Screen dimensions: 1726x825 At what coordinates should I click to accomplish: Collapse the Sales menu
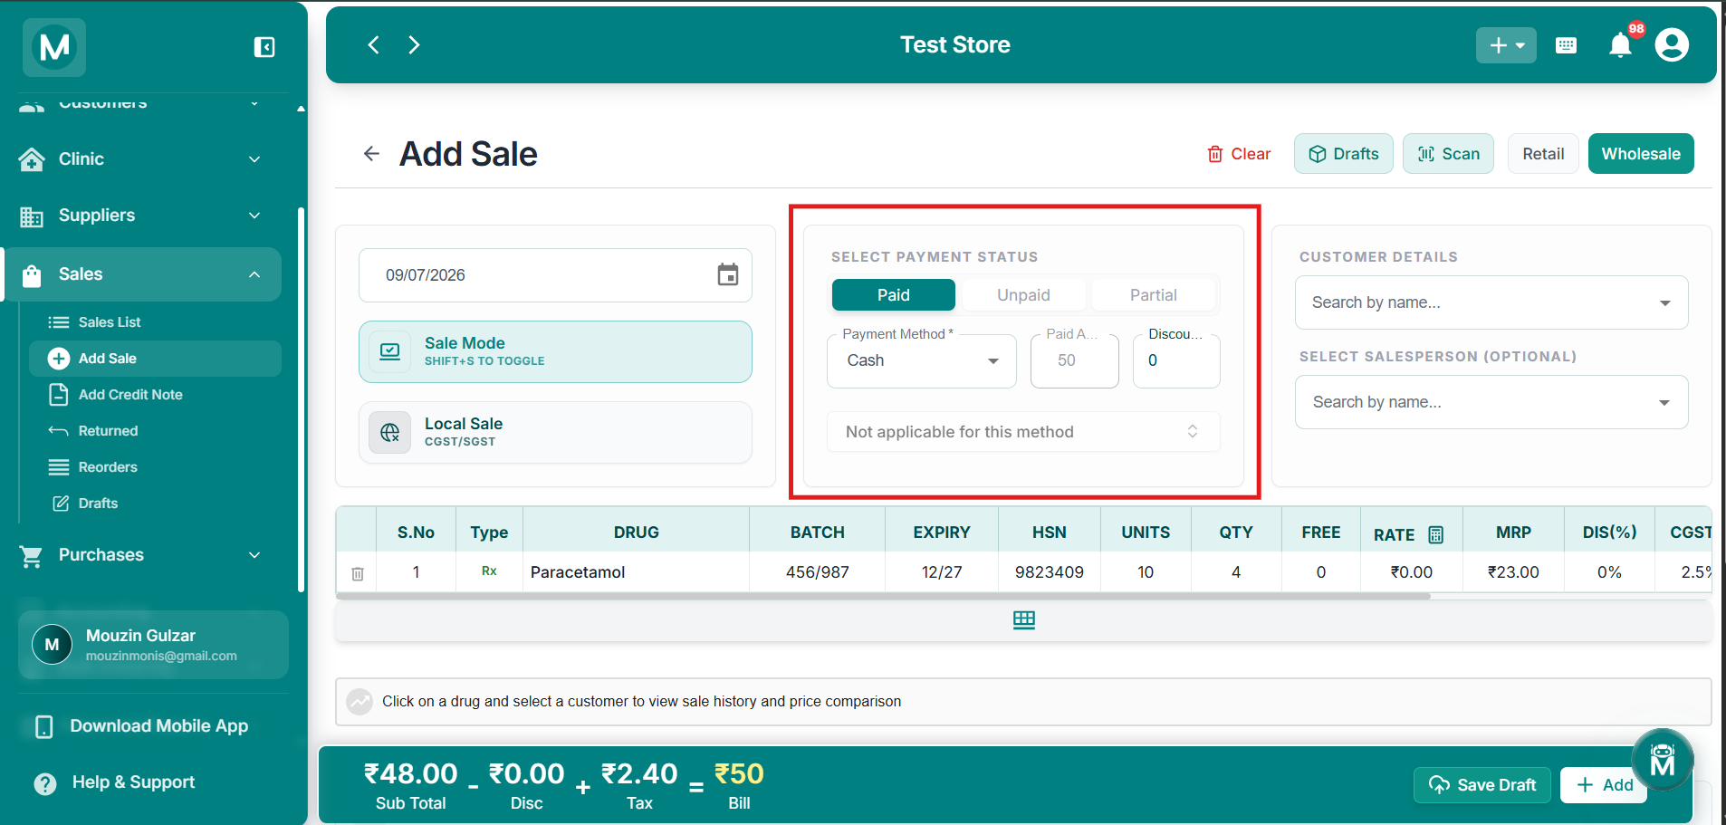[x=140, y=274]
